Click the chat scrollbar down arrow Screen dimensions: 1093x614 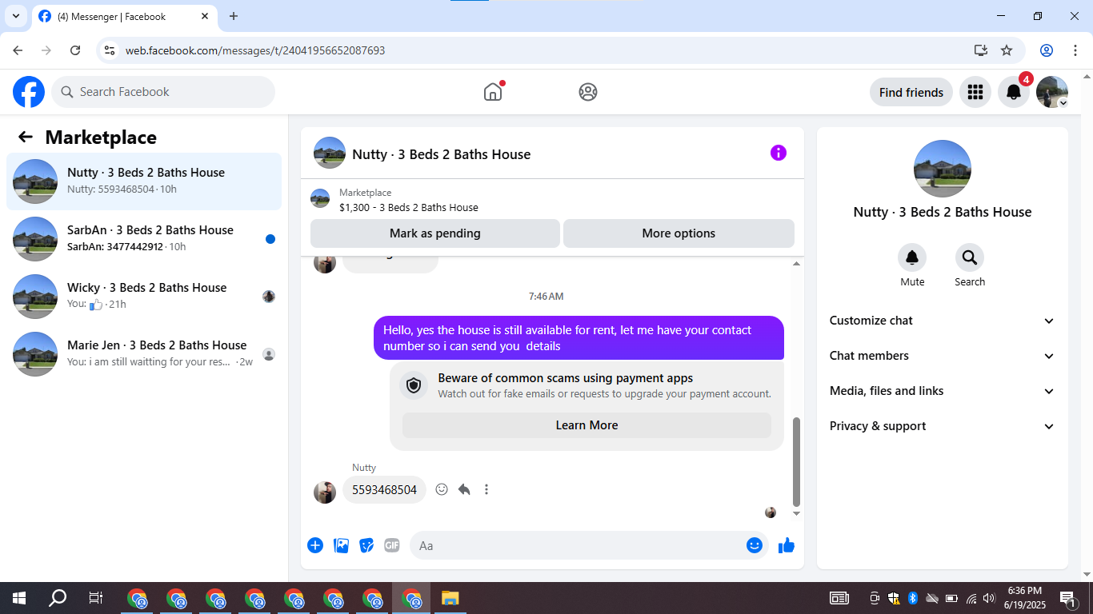pyautogui.click(x=796, y=513)
